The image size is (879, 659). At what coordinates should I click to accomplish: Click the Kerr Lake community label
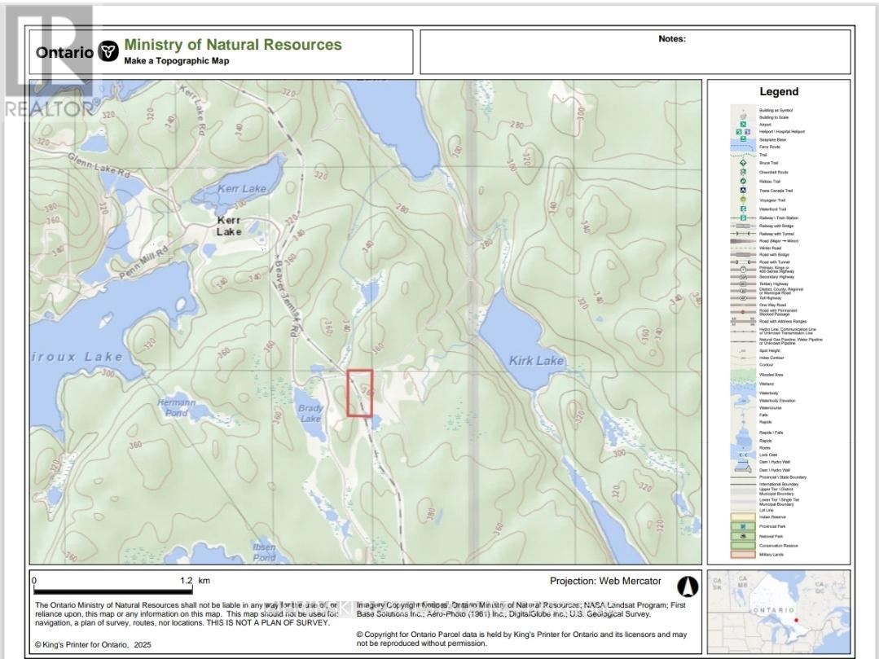tap(229, 226)
